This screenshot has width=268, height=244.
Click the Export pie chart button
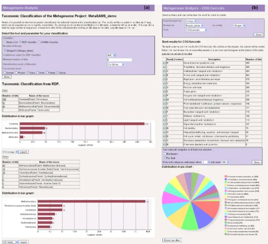tap(172, 240)
